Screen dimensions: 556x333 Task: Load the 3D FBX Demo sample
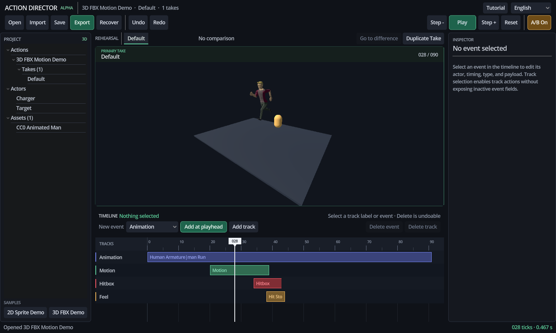point(68,312)
